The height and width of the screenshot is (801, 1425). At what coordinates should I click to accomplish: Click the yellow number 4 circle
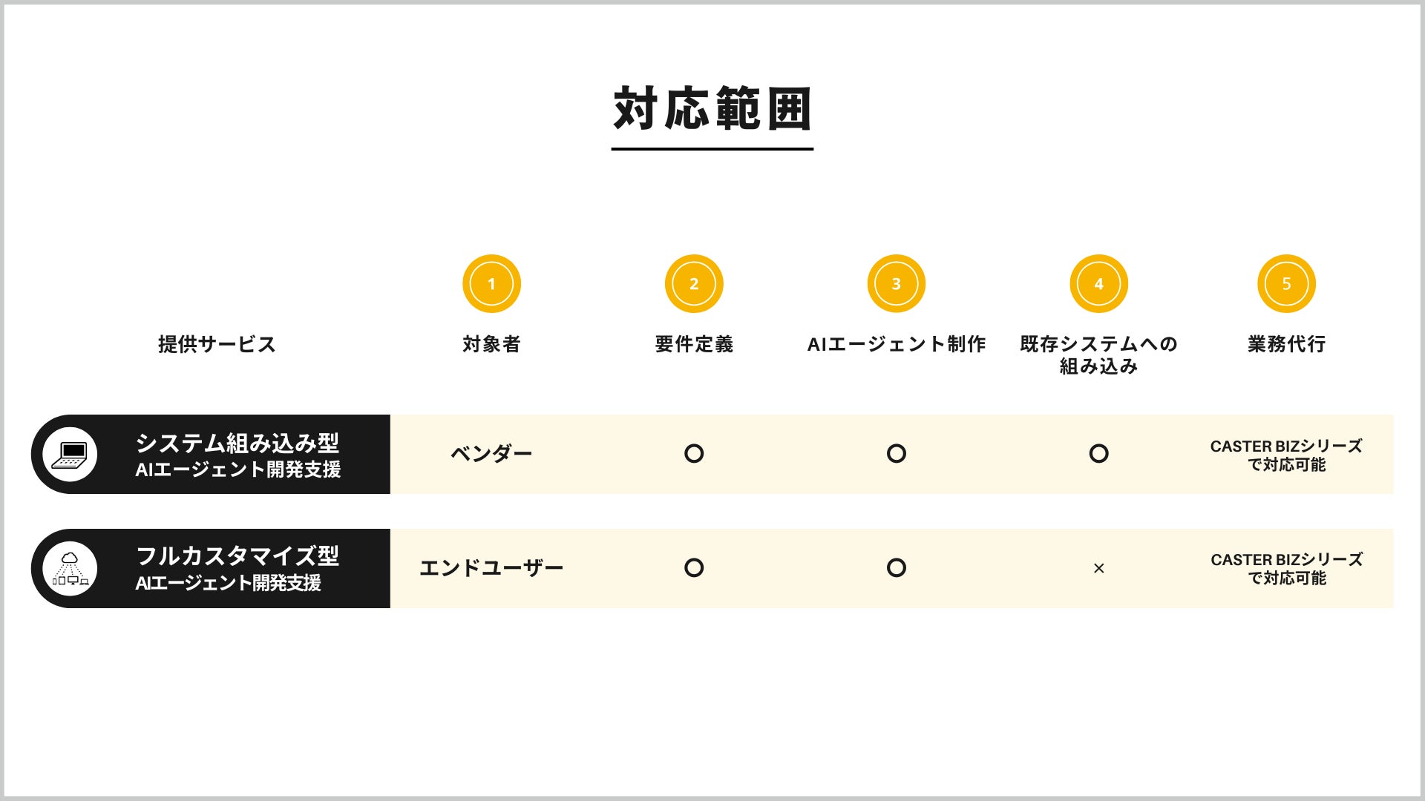[x=1098, y=284]
